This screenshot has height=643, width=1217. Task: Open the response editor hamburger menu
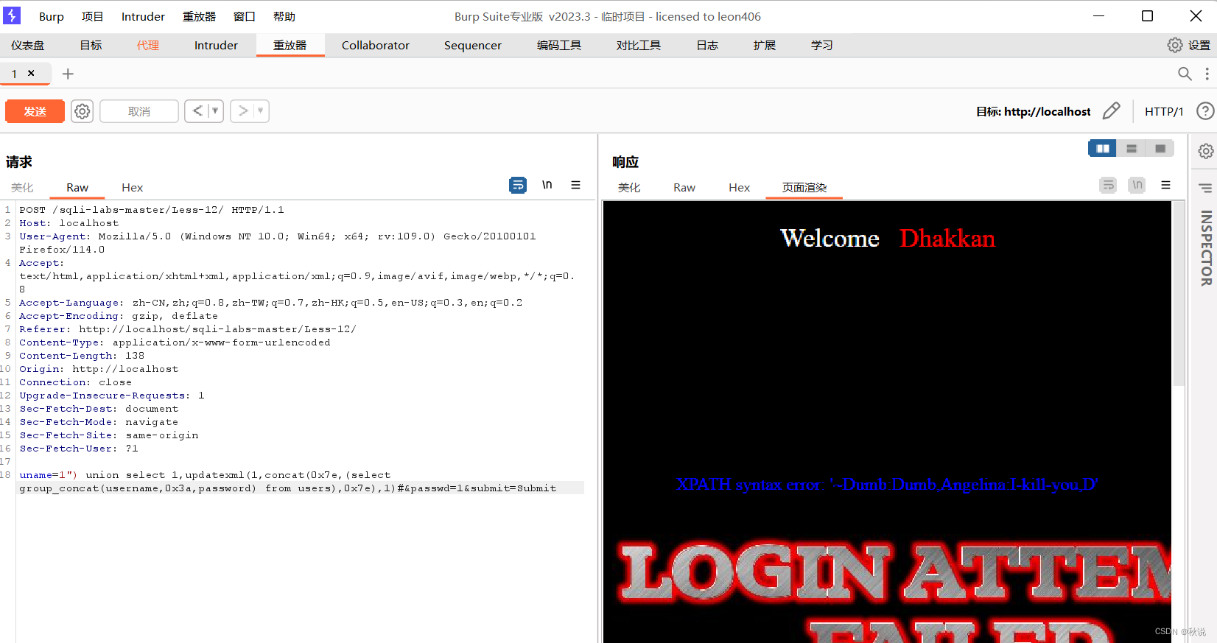tap(1165, 185)
